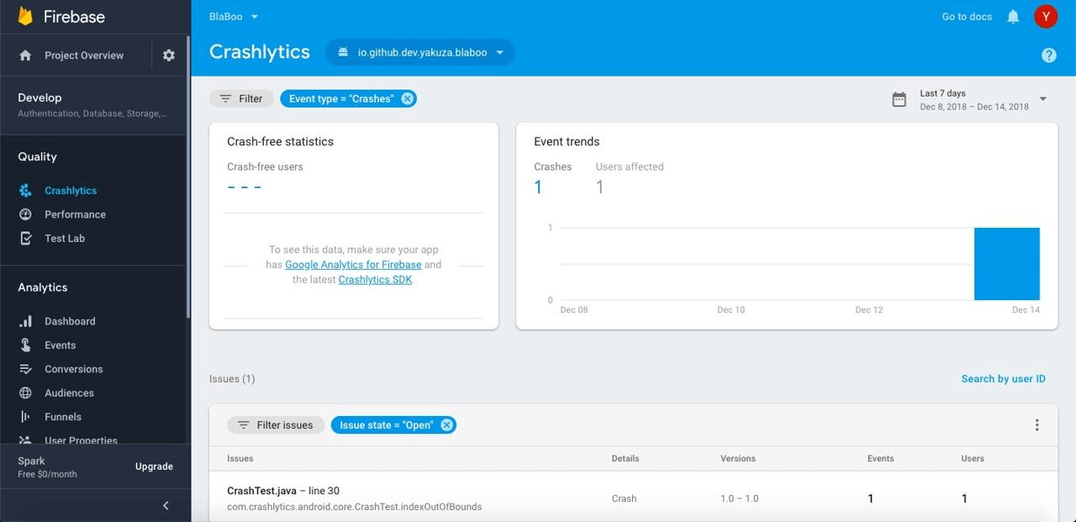The image size is (1076, 522).
Task: Open notifications via the bell icon
Action: pyautogui.click(x=1013, y=16)
